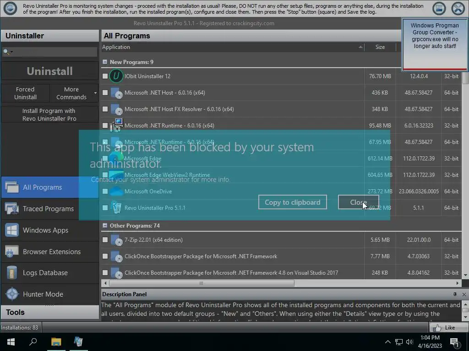Screen dimensions: 469x351
Task: Open the Logs Database module icon
Action: point(12,273)
